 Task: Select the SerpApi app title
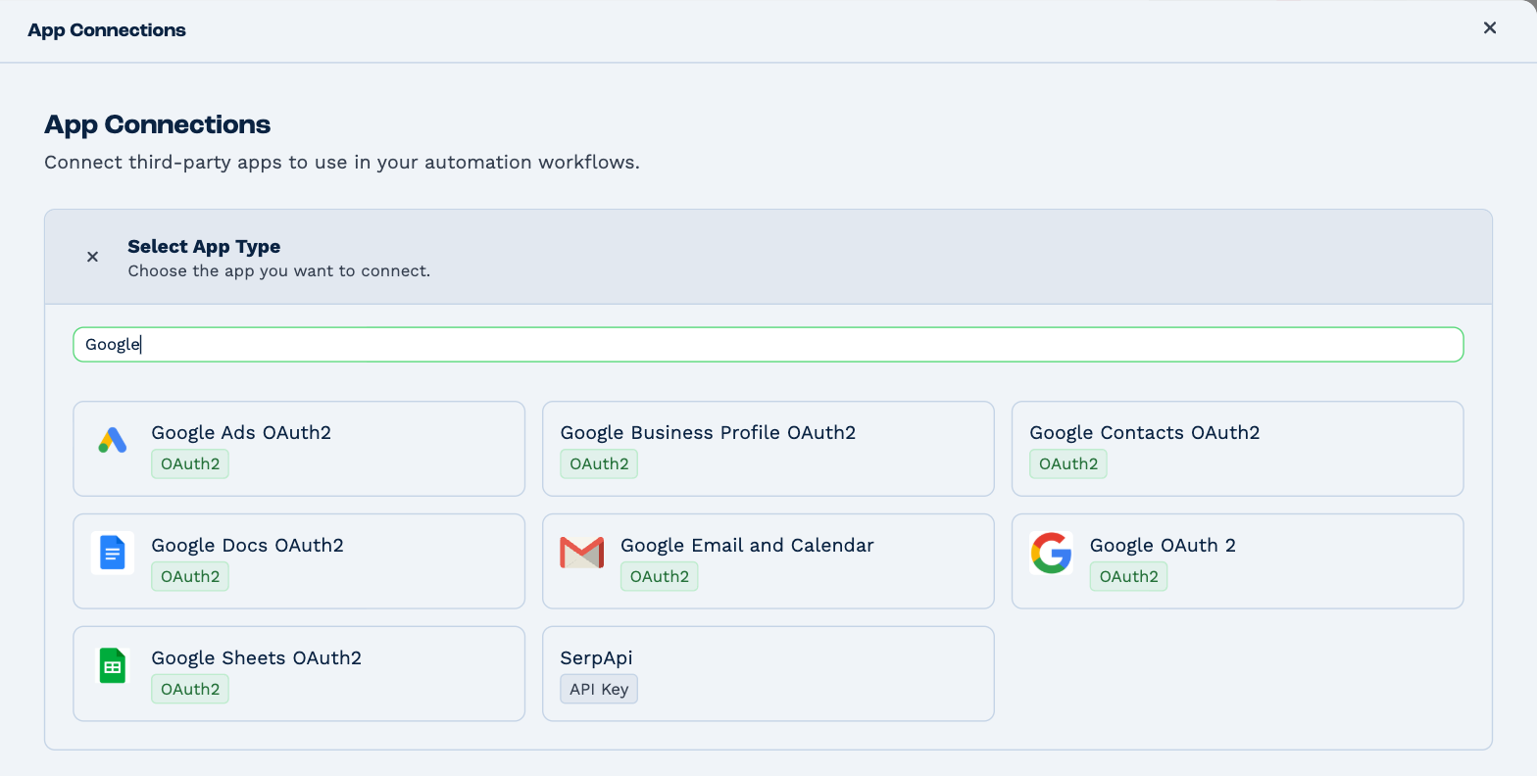point(596,657)
